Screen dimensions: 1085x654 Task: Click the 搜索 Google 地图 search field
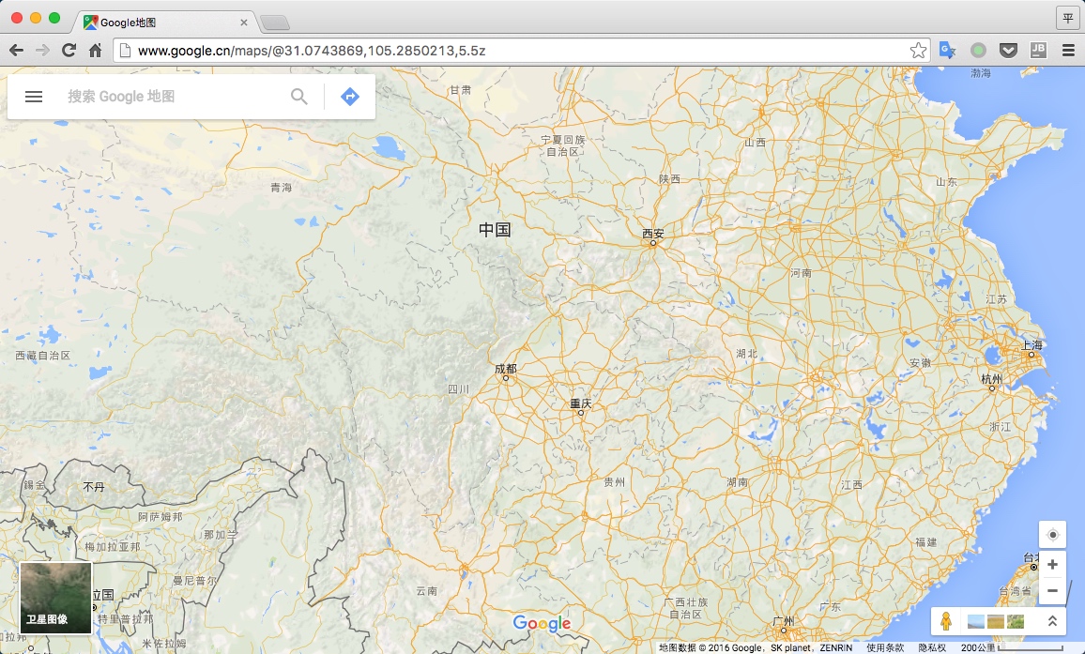pyautogui.click(x=174, y=97)
